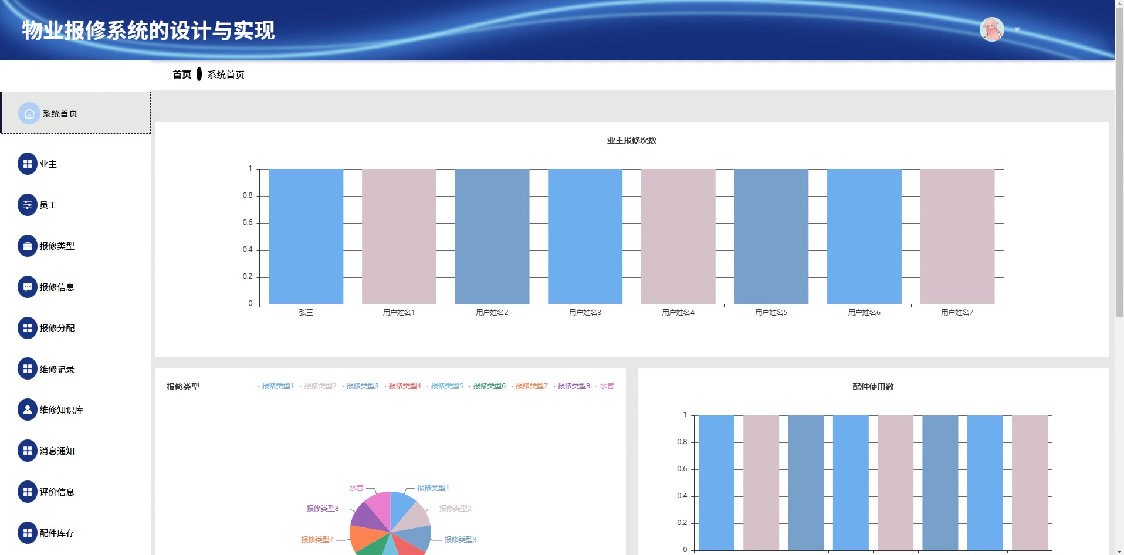Click the 报修类型7 label beside the pie
Viewport: 1124px width, 555px height.
pos(317,540)
